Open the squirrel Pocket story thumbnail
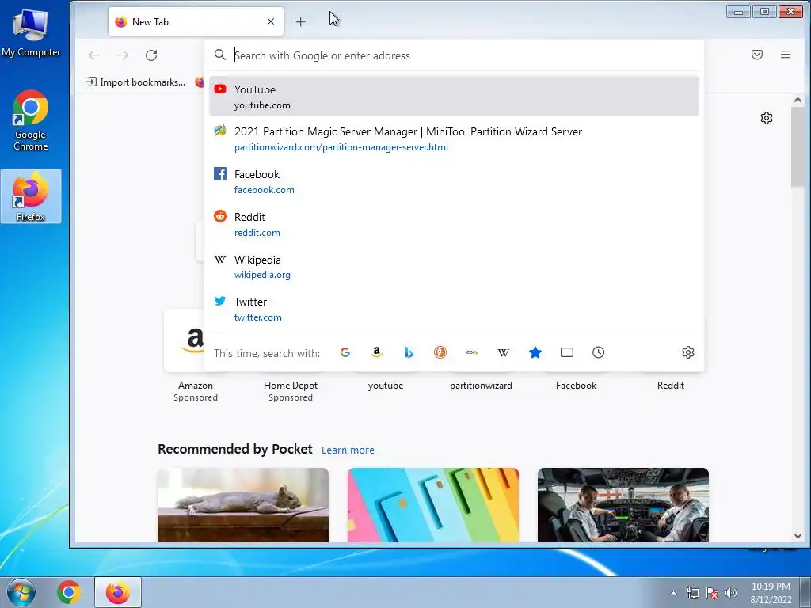 click(243, 505)
